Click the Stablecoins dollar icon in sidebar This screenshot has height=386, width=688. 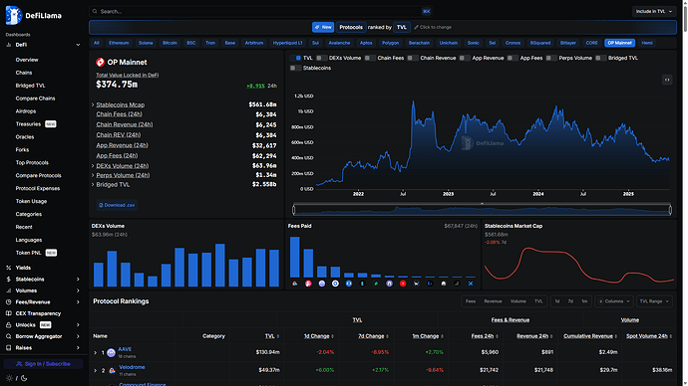(x=8, y=280)
